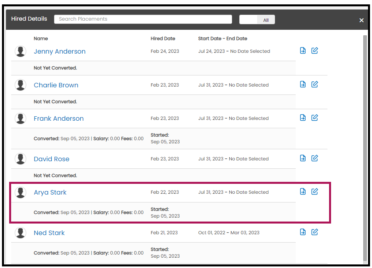Click Frank Anderson's avatar thumbnail
Screen dimensions: 372x268
point(20,118)
